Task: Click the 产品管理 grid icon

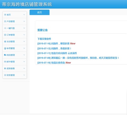Action: (x=5, y=21)
